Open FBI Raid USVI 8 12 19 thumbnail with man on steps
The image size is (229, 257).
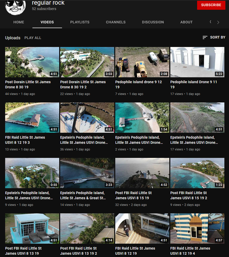tap(142, 228)
